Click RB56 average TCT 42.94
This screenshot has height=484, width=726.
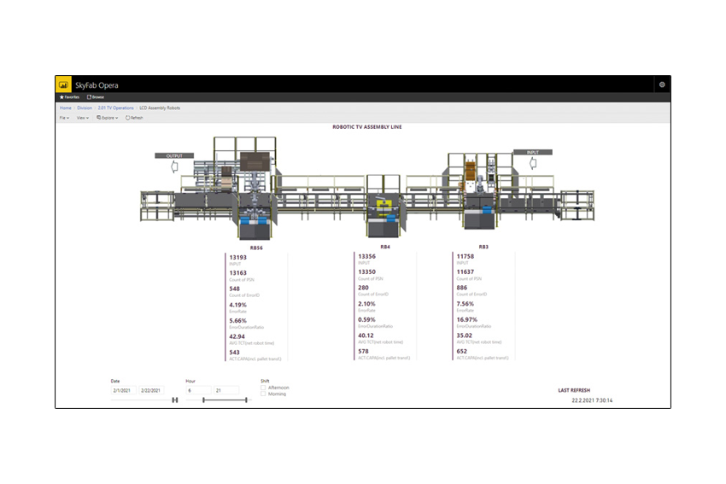237,337
